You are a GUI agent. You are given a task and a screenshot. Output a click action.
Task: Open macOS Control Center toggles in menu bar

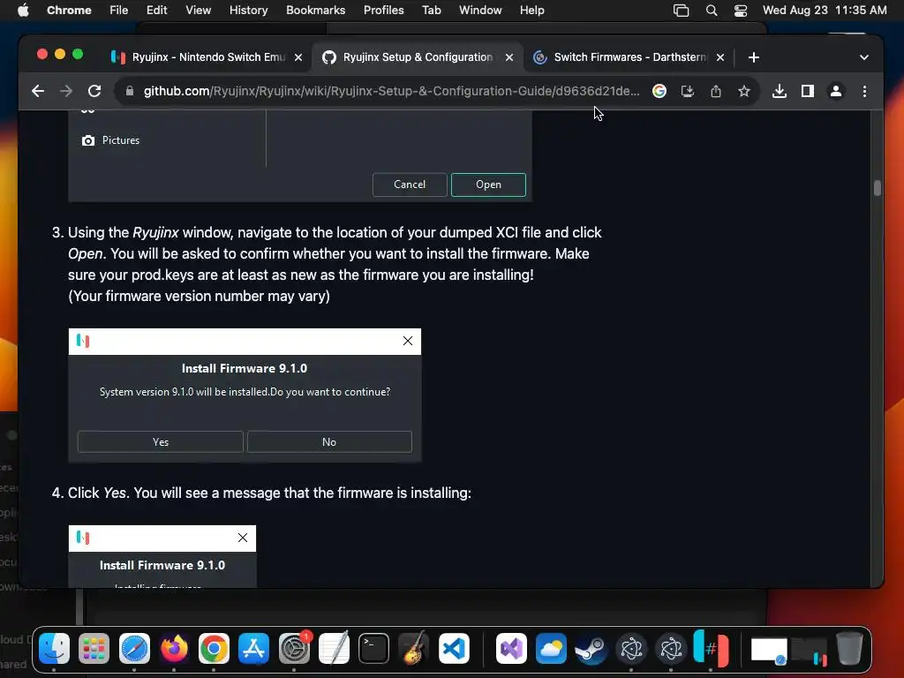pyautogui.click(x=741, y=11)
